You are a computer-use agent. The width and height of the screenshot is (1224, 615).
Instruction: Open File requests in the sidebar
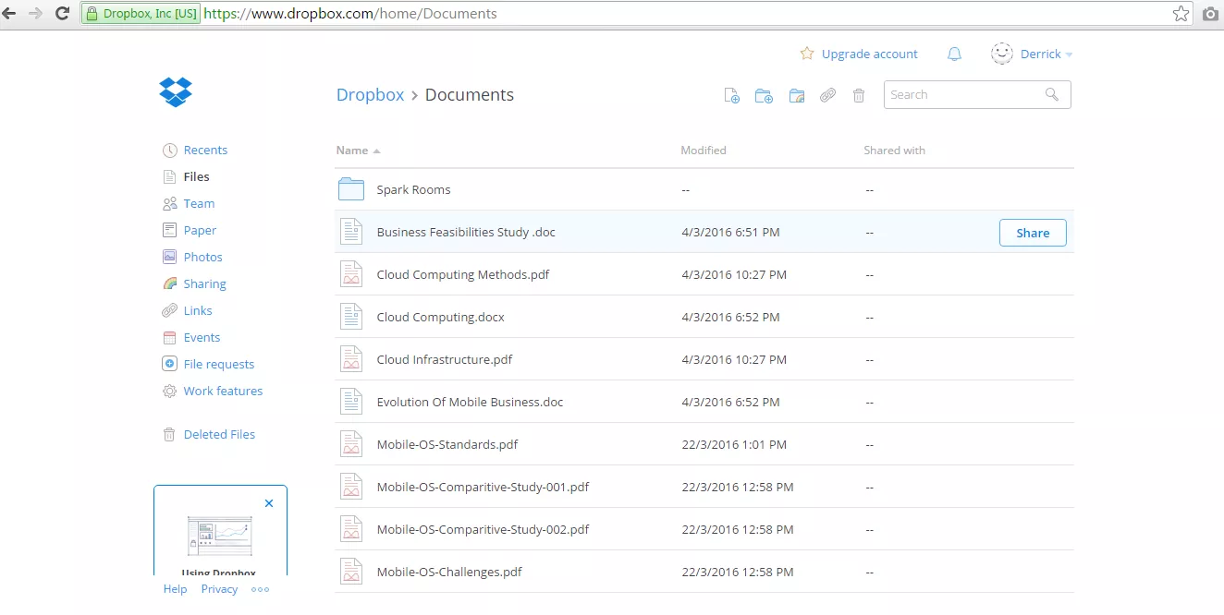tap(218, 365)
